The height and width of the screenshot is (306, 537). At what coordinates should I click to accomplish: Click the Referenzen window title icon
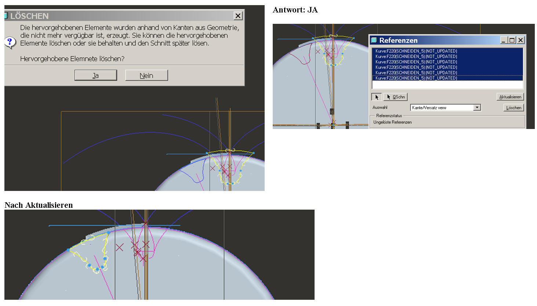click(x=374, y=40)
